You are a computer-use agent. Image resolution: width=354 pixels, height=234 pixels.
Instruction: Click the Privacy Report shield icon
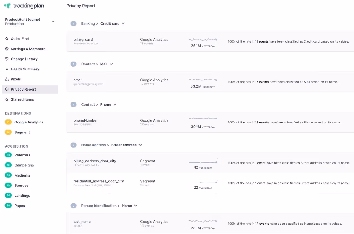[7, 89]
